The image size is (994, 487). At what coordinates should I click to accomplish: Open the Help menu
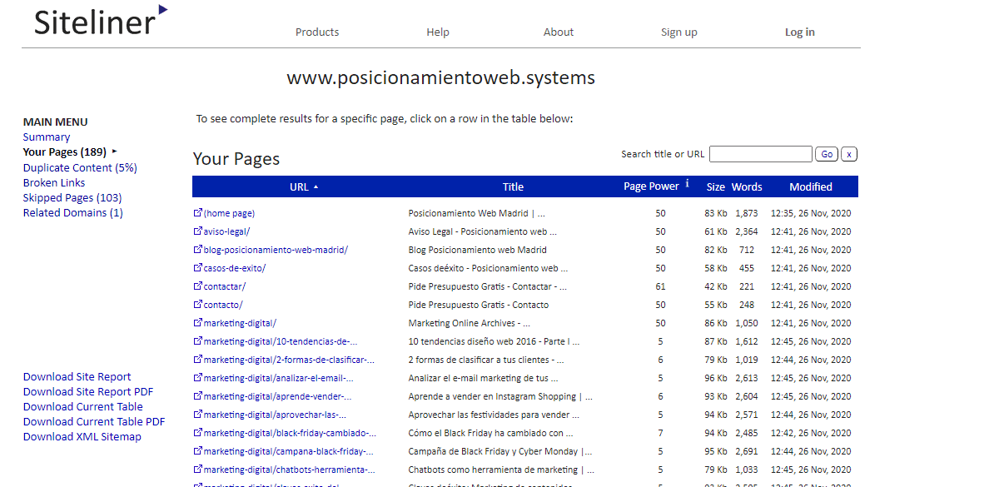point(437,32)
